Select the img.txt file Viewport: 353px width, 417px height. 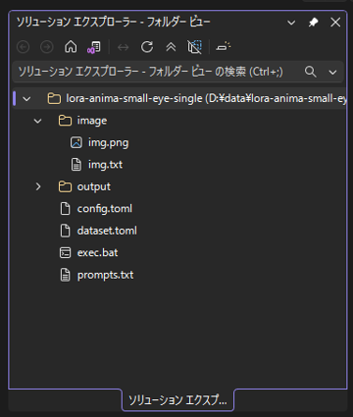(179, 165)
